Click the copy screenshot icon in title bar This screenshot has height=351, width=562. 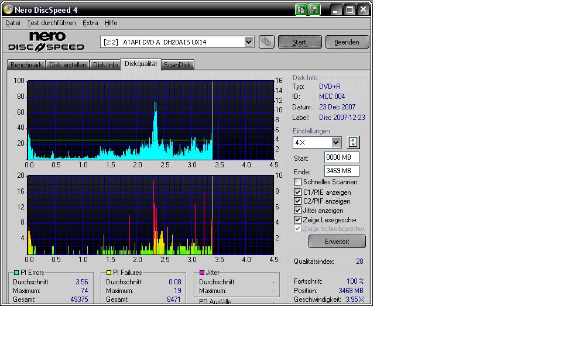pyautogui.click(x=301, y=9)
